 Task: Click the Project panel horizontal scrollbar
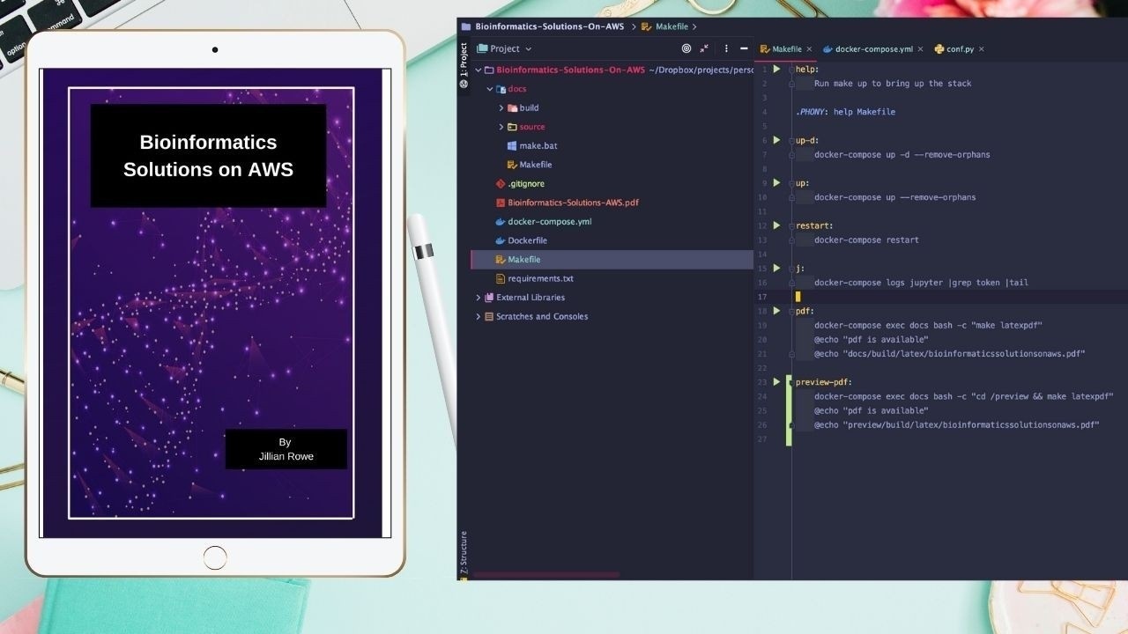coord(546,575)
